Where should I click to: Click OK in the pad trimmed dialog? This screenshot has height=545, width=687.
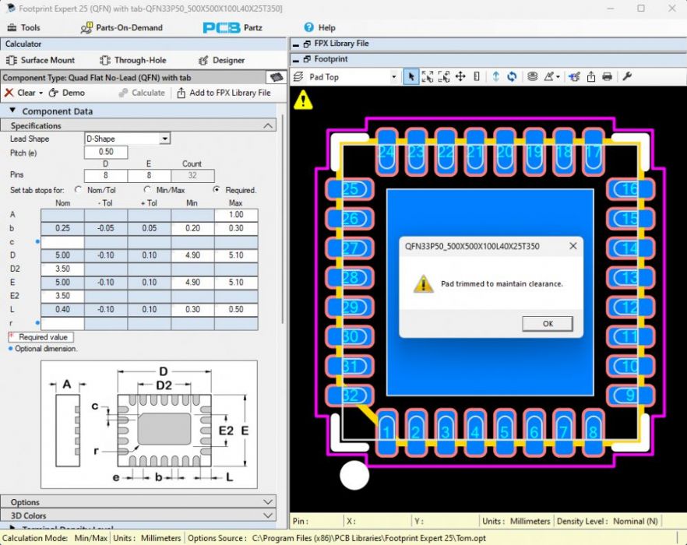(x=548, y=324)
